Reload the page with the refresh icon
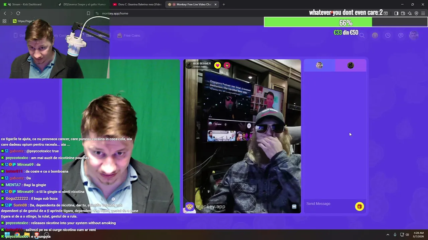The height and width of the screenshot is (240, 428). pos(18,13)
